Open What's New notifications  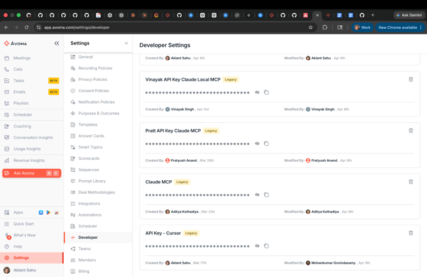pyautogui.click(x=32, y=235)
